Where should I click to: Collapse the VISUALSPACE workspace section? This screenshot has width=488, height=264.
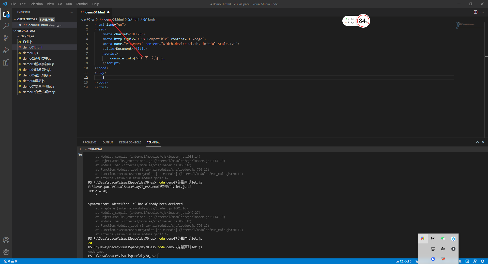tap(15, 31)
